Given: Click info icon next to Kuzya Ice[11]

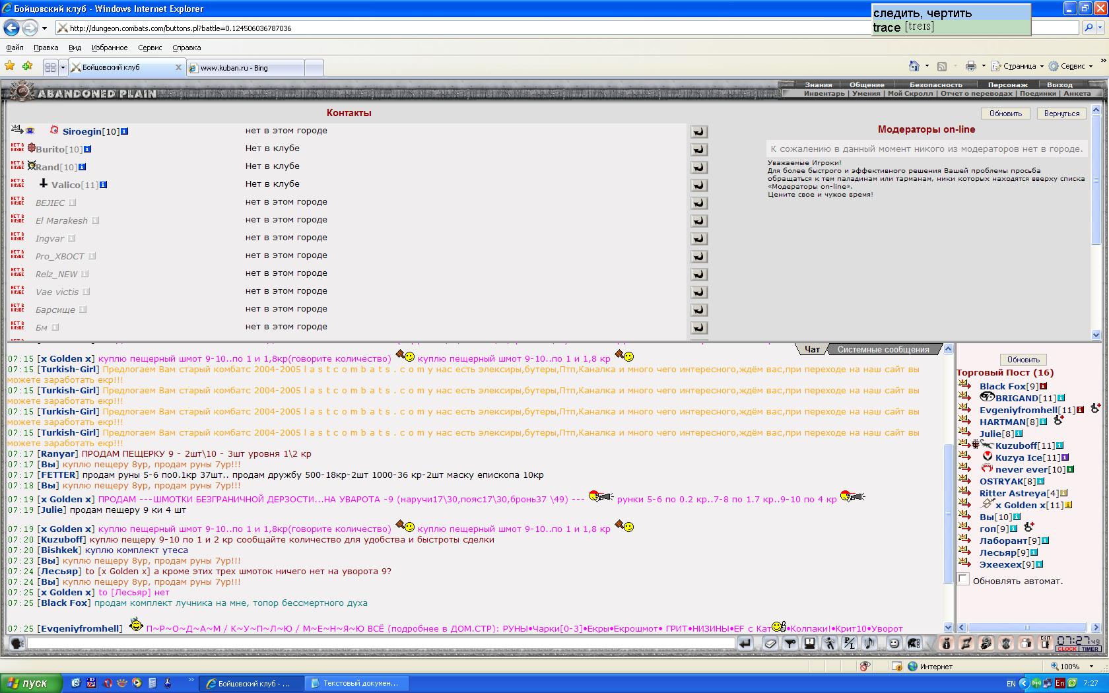Looking at the screenshot, I should [x=1065, y=457].
